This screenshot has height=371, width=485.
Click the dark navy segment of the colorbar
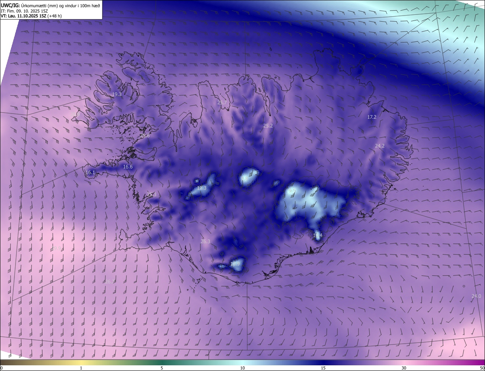[323, 362]
